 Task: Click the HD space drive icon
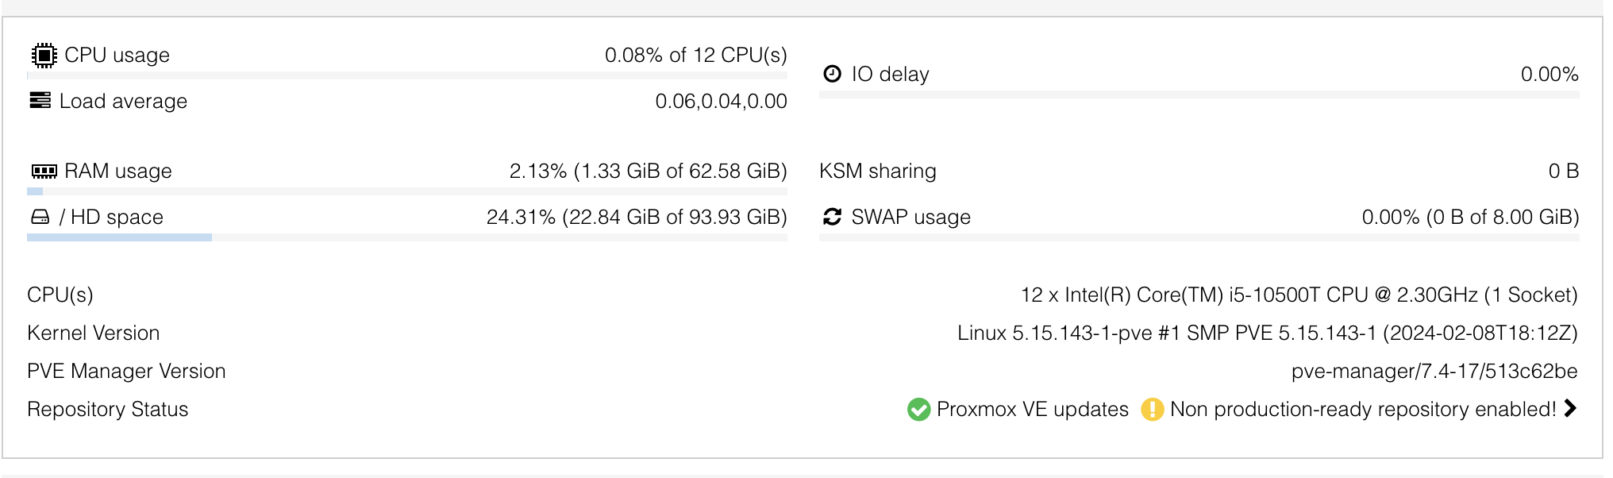(x=40, y=218)
